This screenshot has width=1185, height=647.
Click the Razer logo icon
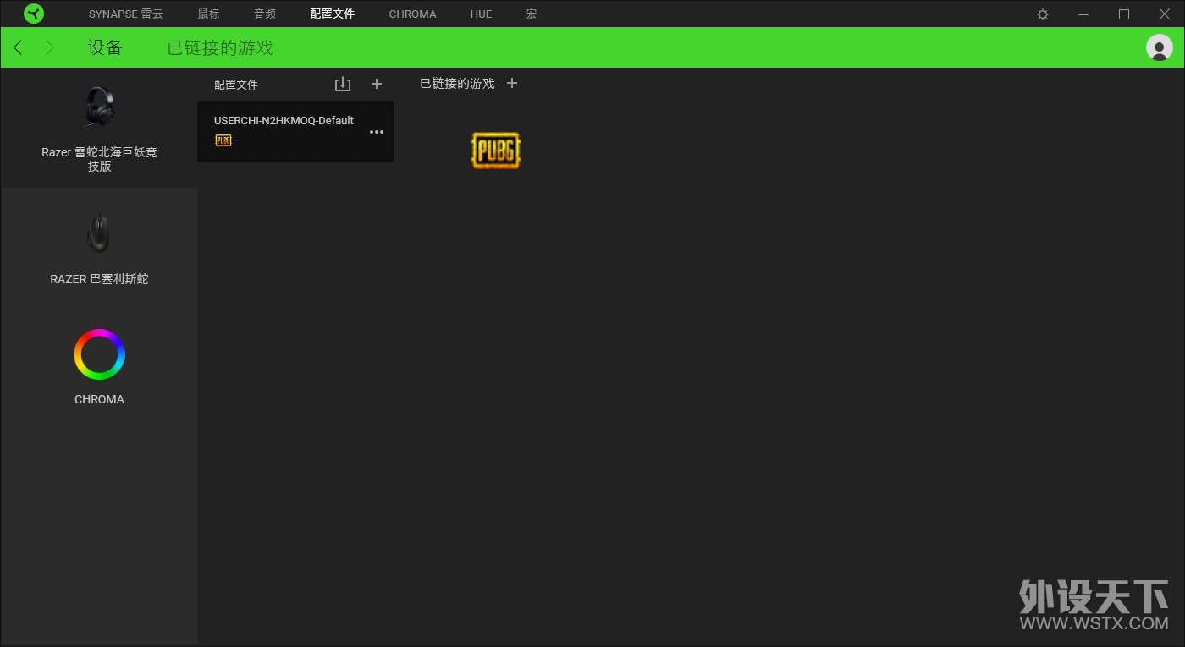click(x=34, y=14)
